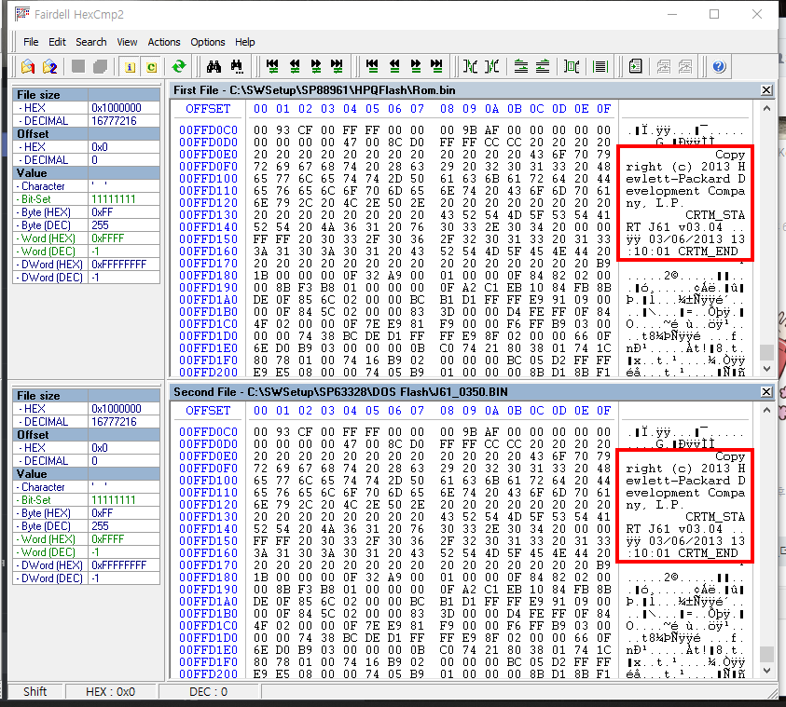This screenshot has width=786, height=707.
Task: Click the first greyed-out document toolbar icon
Action: (663, 66)
